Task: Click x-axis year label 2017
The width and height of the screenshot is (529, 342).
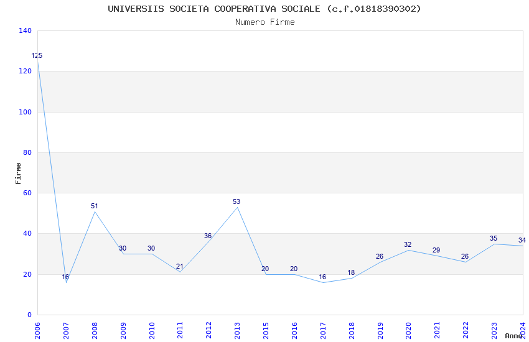Action: 323,330
